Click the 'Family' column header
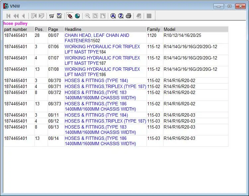The image size is (249, 196). click(x=155, y=30)
